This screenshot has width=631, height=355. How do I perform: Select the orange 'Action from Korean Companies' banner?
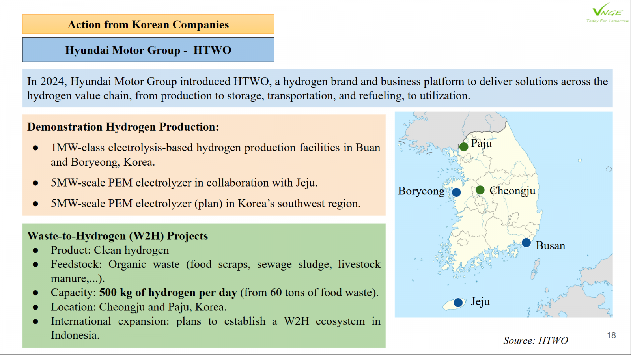pyautogui.click(x=148, y=24)
